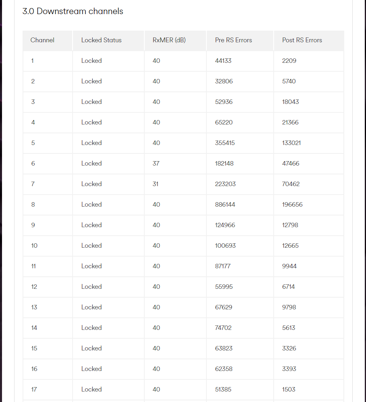The image size is (366, 402).
Task: Select RxMER value 31 for channel 7
Action: (x=156, y=184)
